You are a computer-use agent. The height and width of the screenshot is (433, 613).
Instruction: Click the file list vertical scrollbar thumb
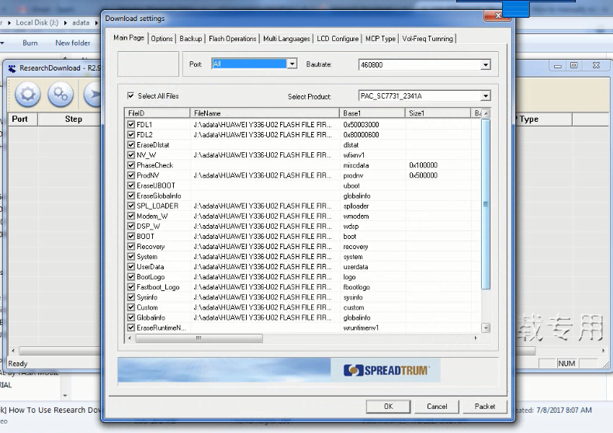coord(486,204)
